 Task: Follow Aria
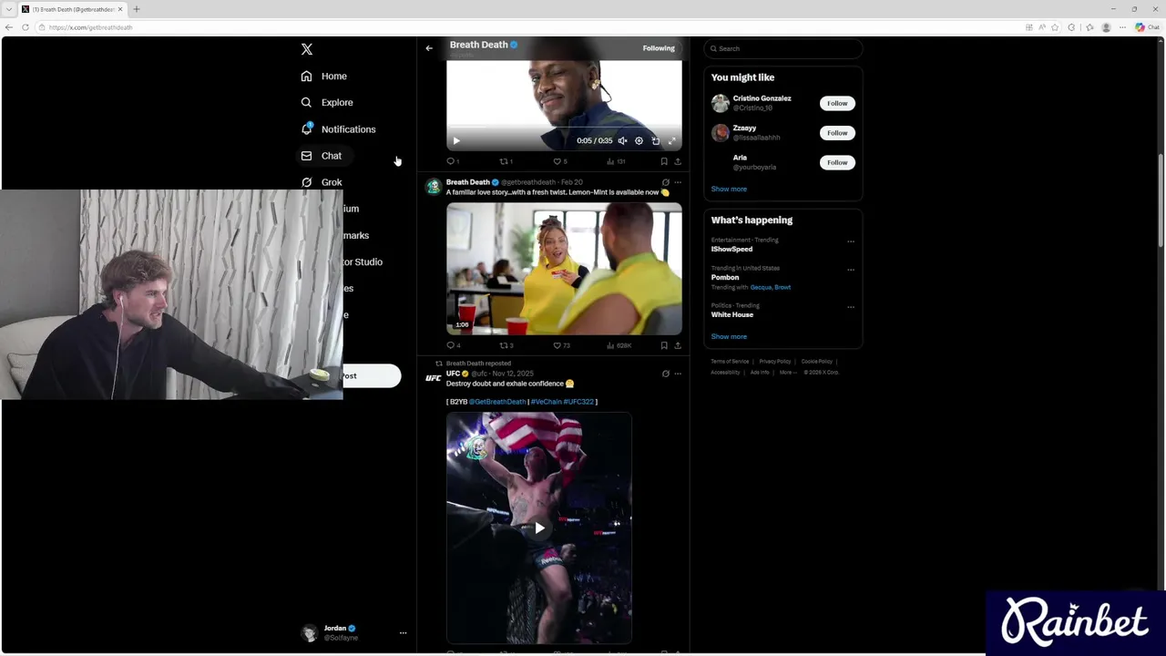pyautogui.click(x=837, y=162)
